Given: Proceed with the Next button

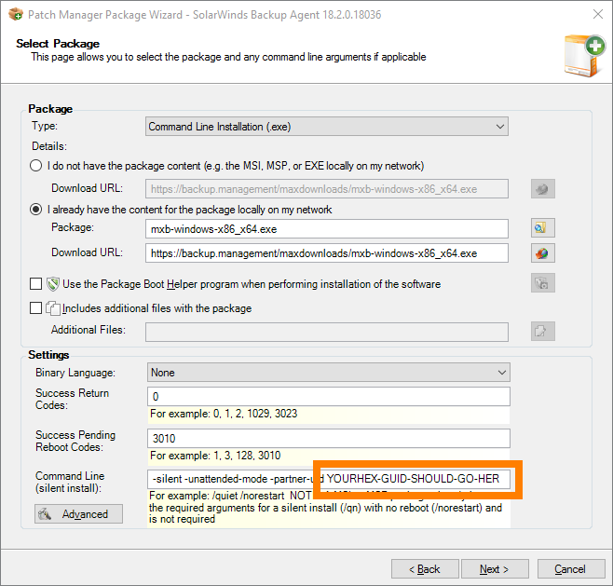Looking at the screenshot, I should coord(495,569).
